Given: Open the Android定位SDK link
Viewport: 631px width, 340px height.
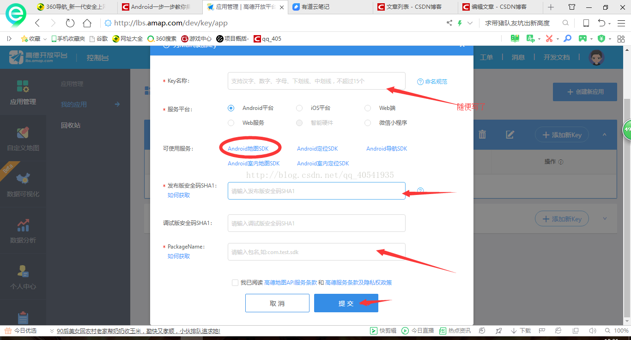Looking at the screenshot, I should [317, 149].
